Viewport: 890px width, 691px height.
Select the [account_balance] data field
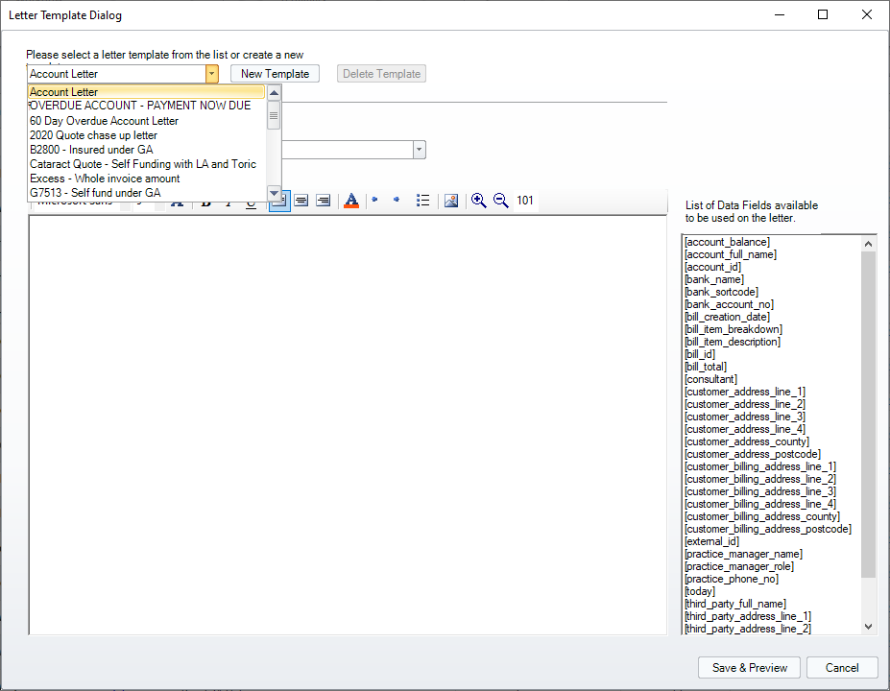pos(727,242)
